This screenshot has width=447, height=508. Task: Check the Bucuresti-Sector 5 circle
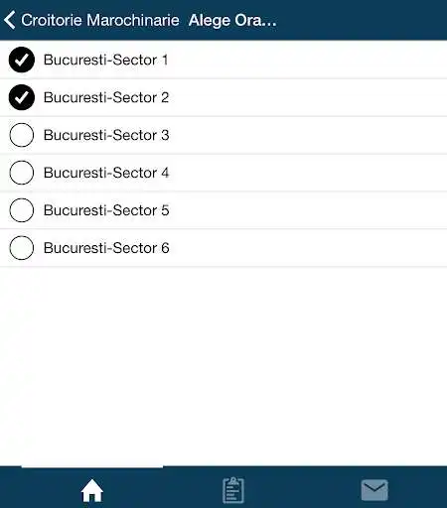pyautogui.click(x=22, y=210)
